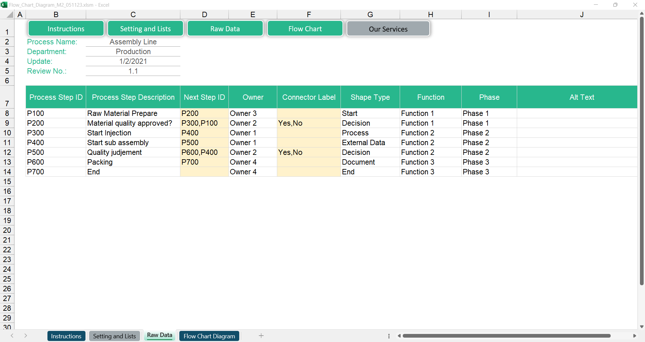Click the green Setting and Lists button
Screen dimensions: 645x342
click(145, 29)
